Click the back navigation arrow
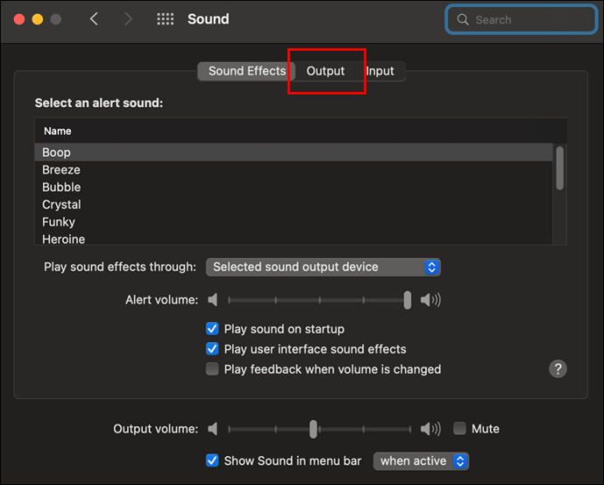The width and height of the screenshot is (604, 485). point(95,19)
